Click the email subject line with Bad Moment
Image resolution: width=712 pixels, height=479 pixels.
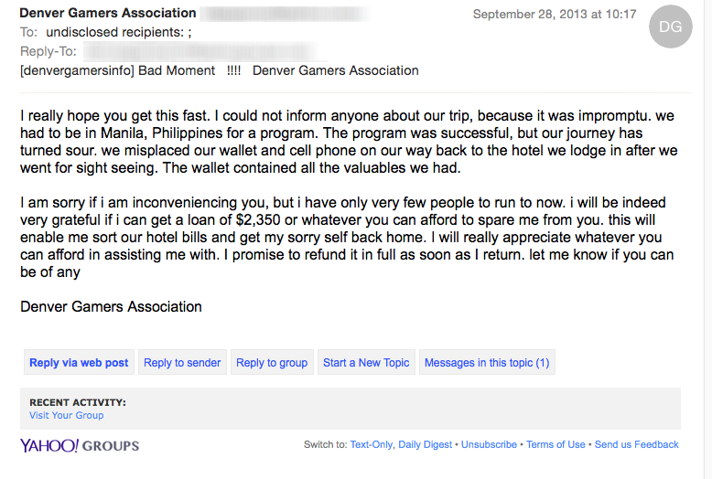pos(220,70)
